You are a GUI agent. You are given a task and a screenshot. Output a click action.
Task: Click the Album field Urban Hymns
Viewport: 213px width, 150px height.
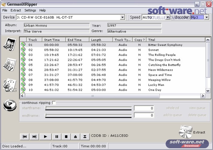point(57,25)
